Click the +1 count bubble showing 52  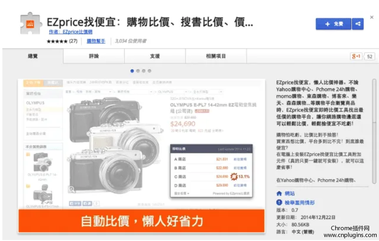[369, 56]
